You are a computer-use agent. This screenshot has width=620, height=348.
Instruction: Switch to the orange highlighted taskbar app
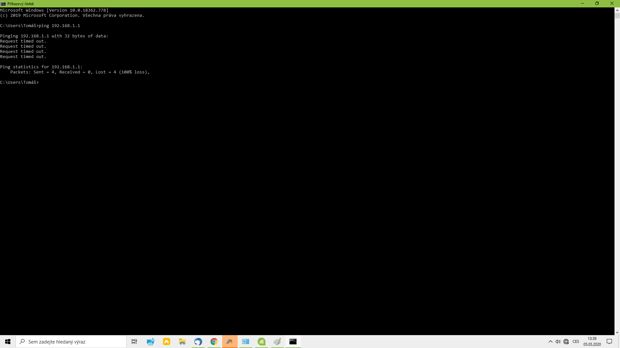pyautogui.click(x=230, y=342)
